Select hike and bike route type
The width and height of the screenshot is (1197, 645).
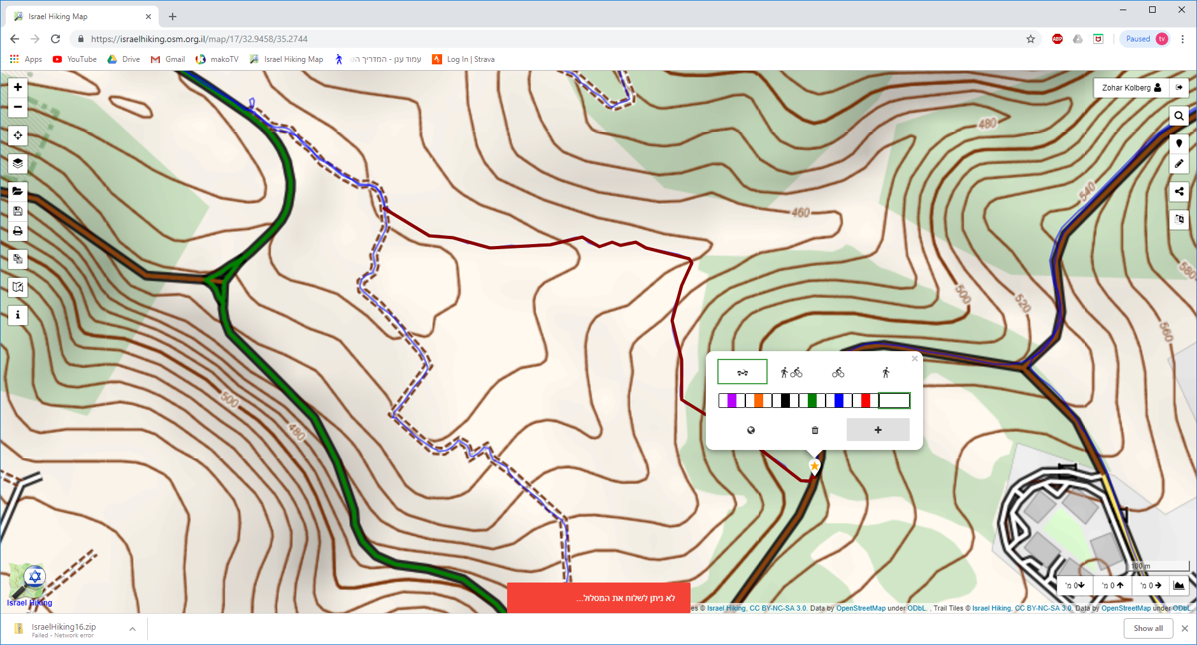coord(791,372)
